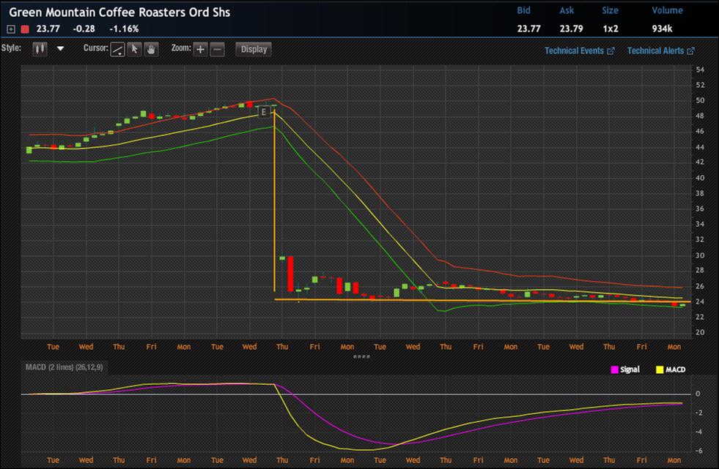Viewport: 719px width, 469px height.
Task: Select the MACD (2 lines) indicator label
Action: pyautogui.click(x=64, y=367)
